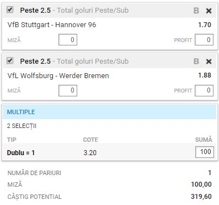The image size is (219, 205).
Task: Click the PROFIT field for Stuttgart bet
Action: (204, 39)
